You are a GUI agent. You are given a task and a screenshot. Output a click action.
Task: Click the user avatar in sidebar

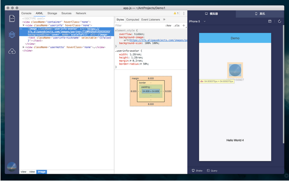coord(12,167)
